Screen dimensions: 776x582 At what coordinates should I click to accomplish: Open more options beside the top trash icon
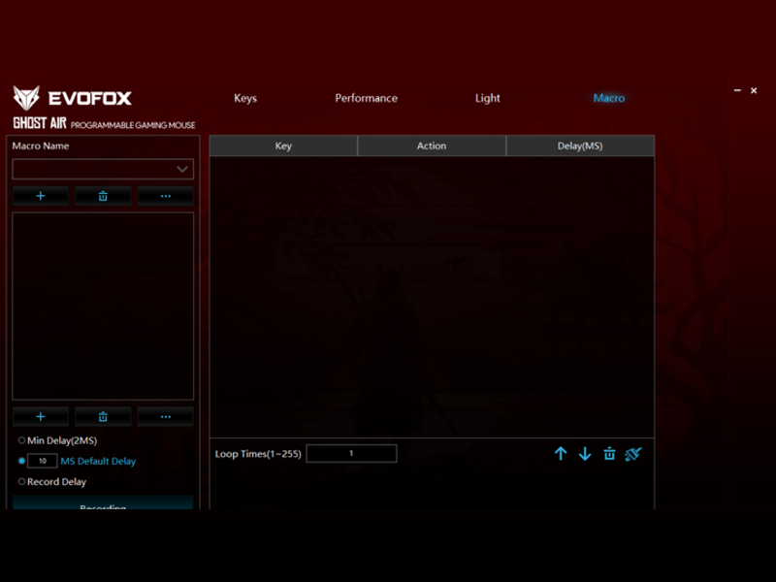(165, 196)
